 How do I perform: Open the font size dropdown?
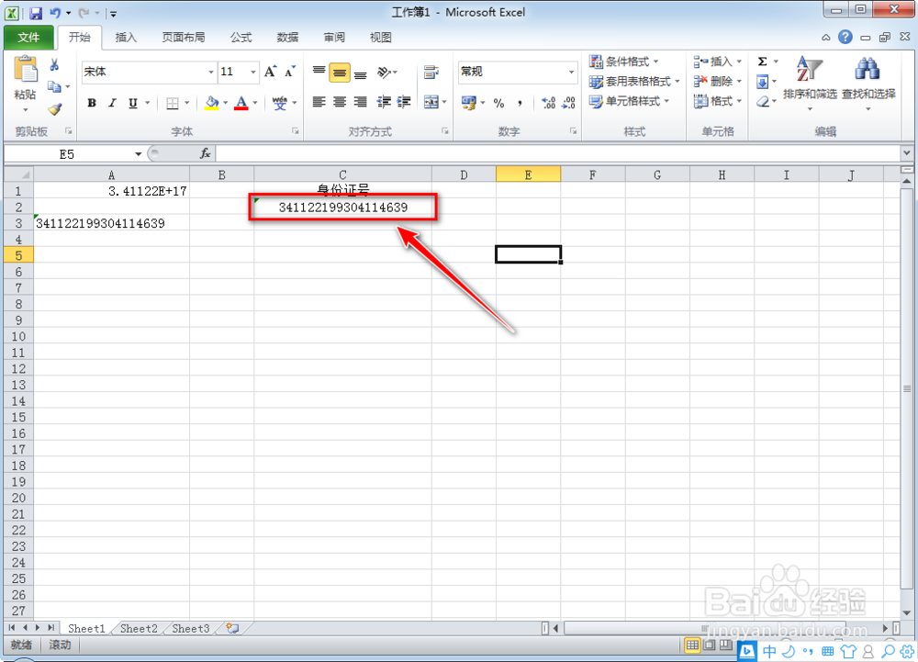(x=253, y=72)
